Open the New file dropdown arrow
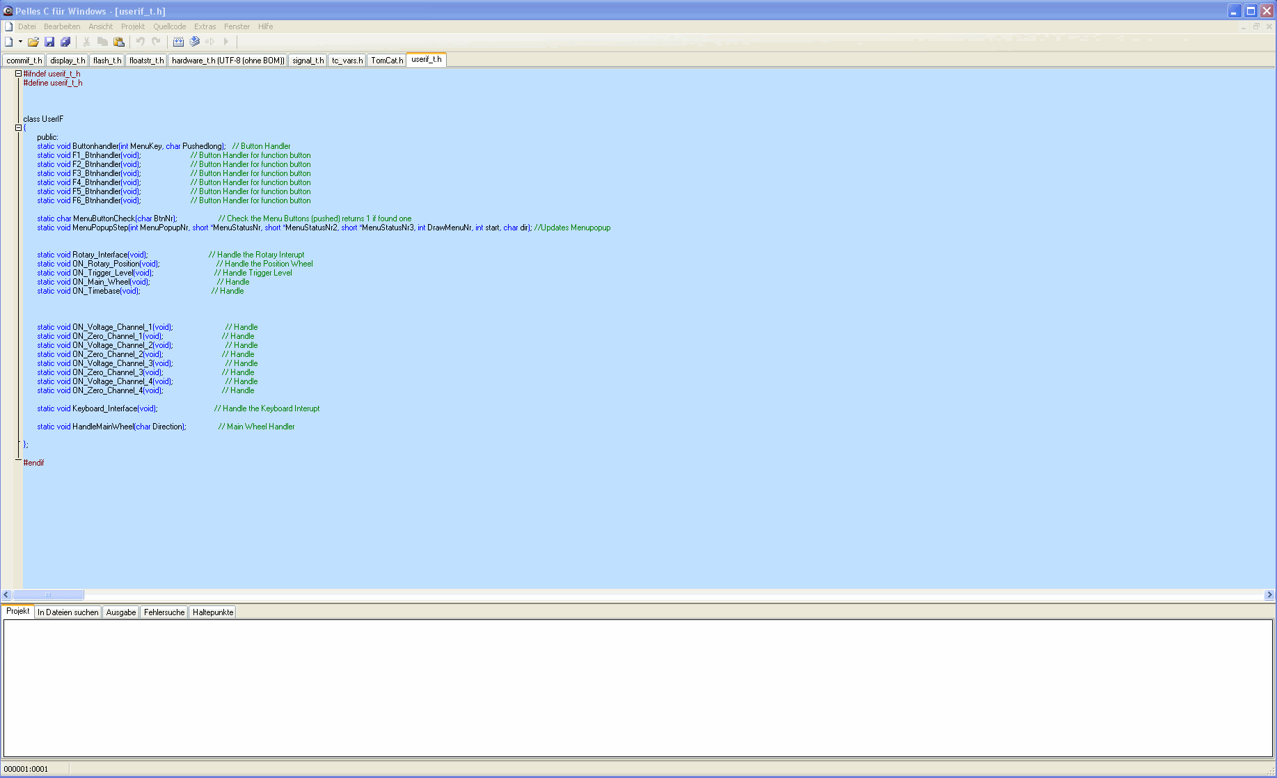 (20, 42)
